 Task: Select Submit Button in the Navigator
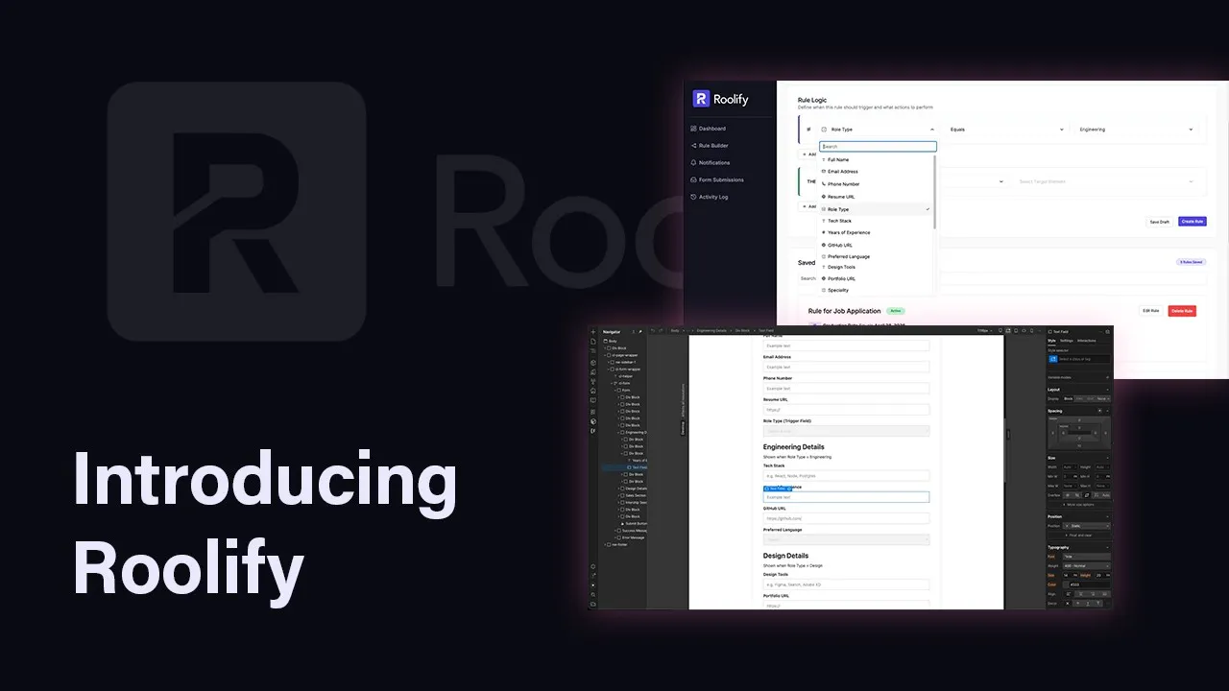(x=635, y=523)
